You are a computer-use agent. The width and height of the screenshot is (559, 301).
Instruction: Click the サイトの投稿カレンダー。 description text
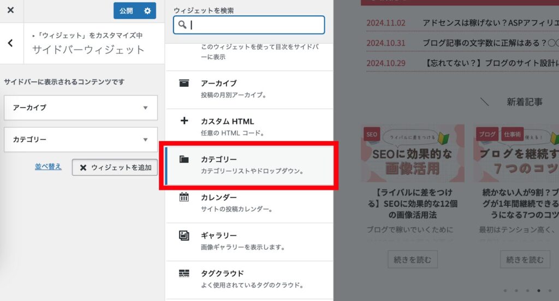click(x=237, y=209)
